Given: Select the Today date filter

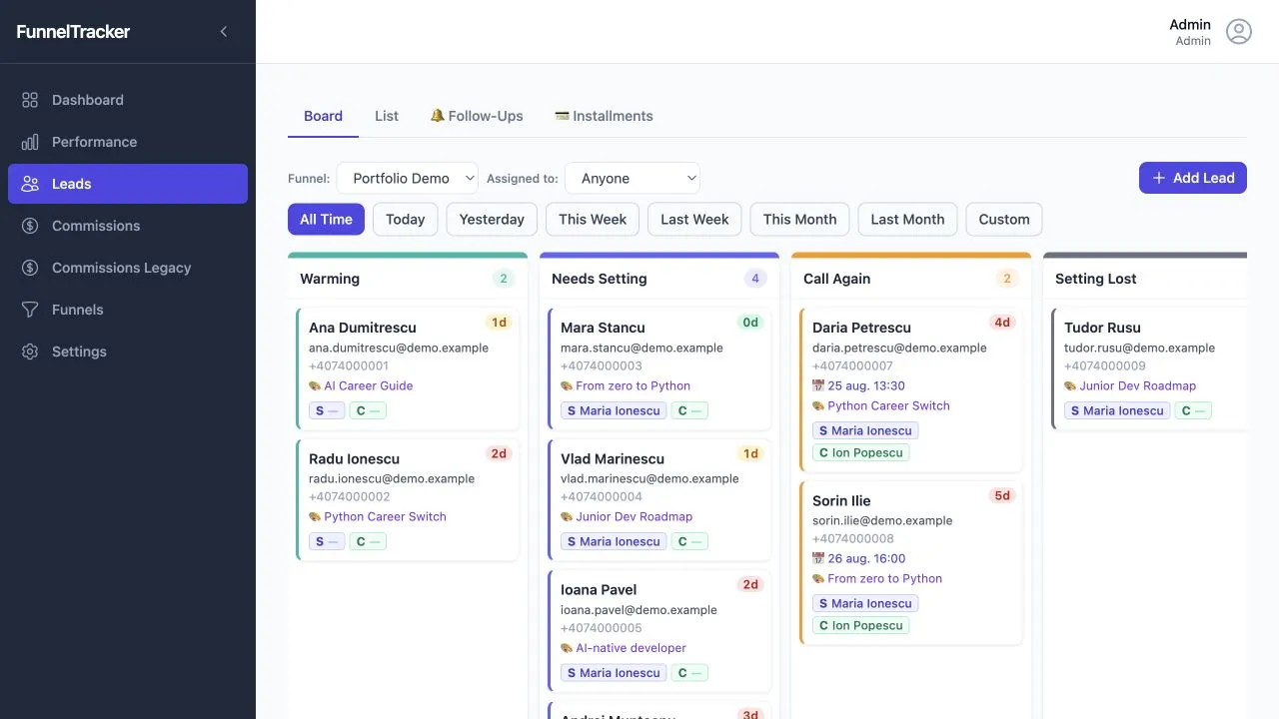Looking at the screenshot, I should click(x=405, y=220).
